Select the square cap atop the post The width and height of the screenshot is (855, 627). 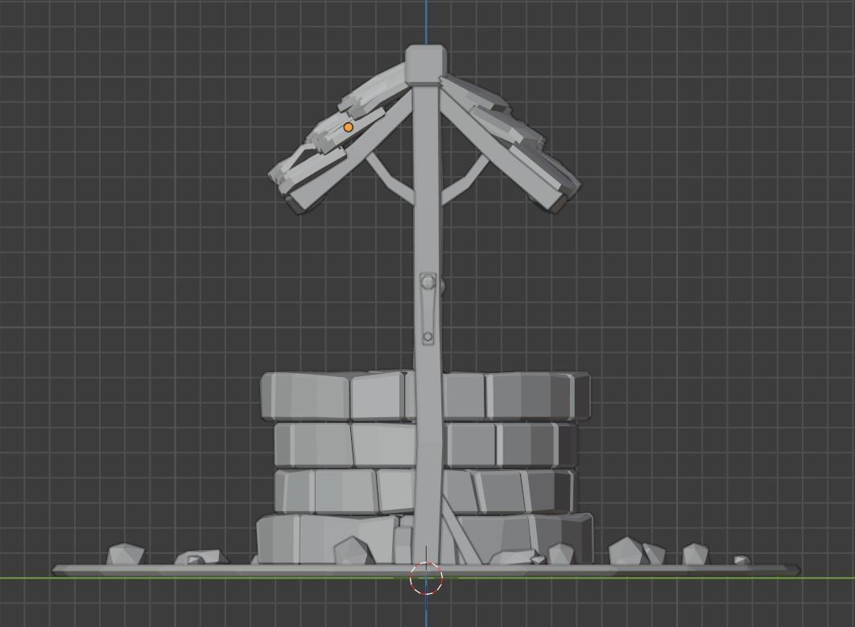(x=427, y=65)
